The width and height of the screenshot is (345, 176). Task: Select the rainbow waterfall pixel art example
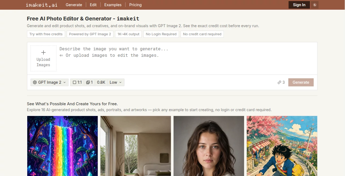[x=62, y=146]
